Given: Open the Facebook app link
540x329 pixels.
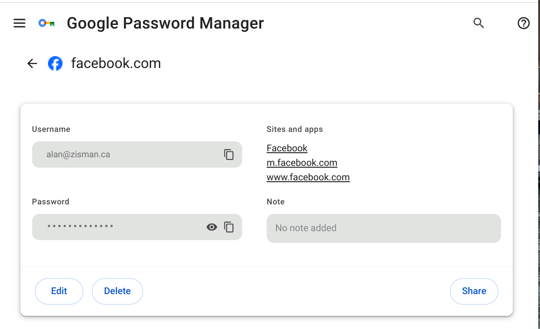Looking at the screenshot, I should [287, 148].
